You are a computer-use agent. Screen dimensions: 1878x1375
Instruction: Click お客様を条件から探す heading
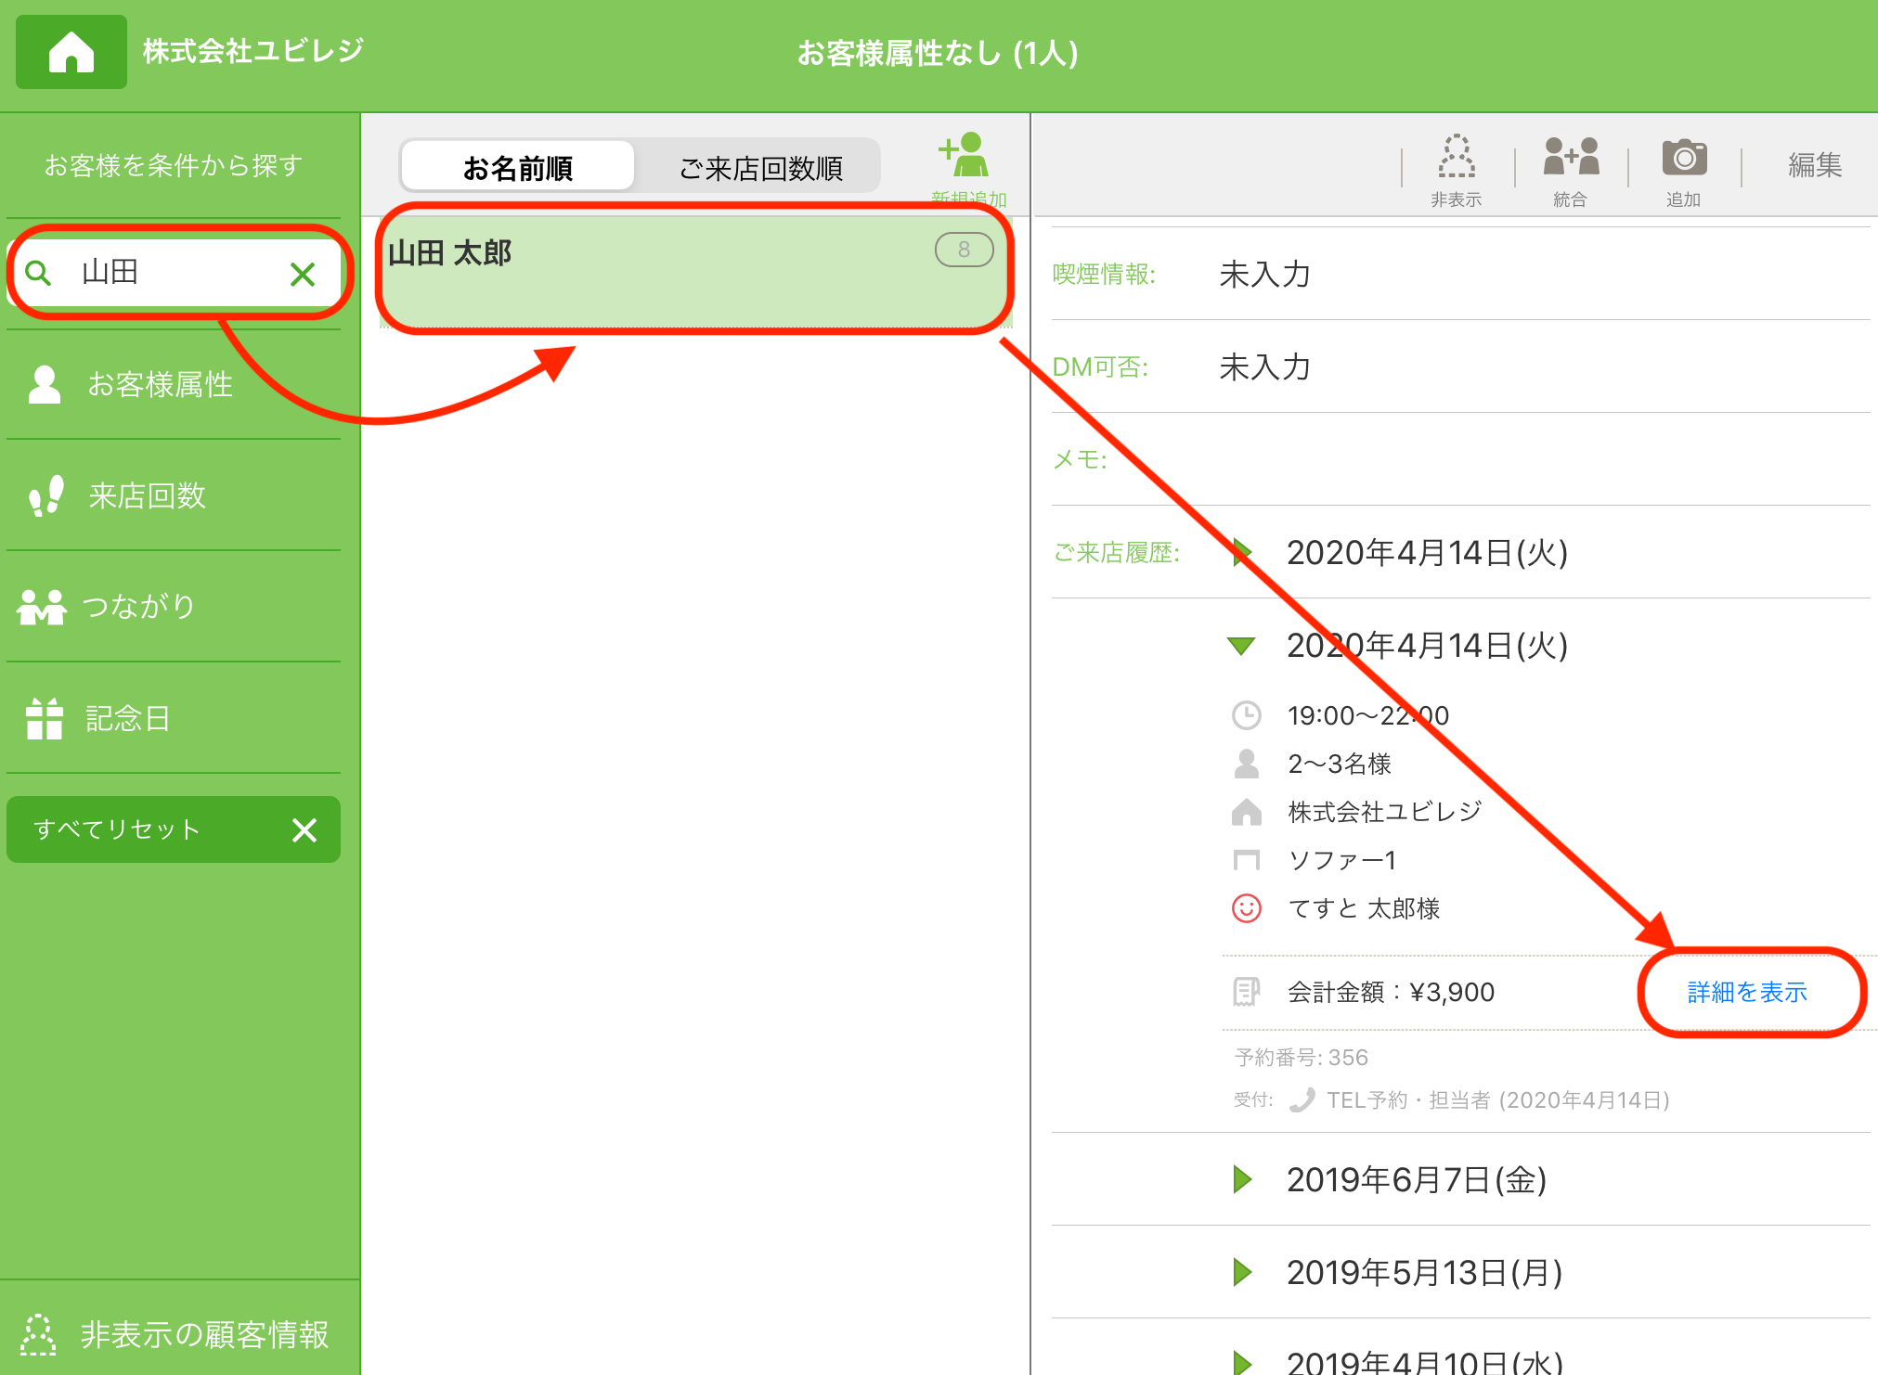tap(174, 165)
